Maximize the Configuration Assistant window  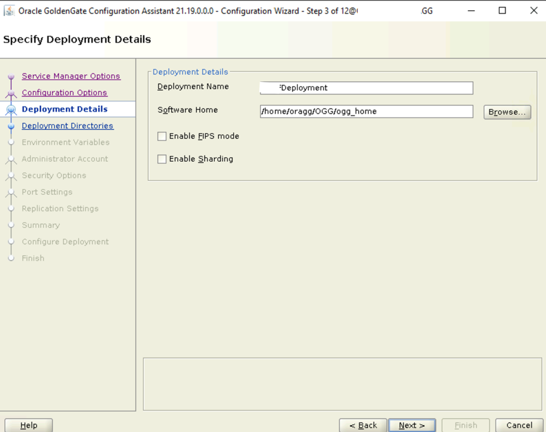click(502, 11)
